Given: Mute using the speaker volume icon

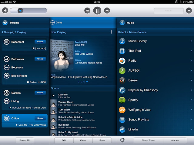Looking at the screenshot, I should pyautogui.click(x=5, y=11).
